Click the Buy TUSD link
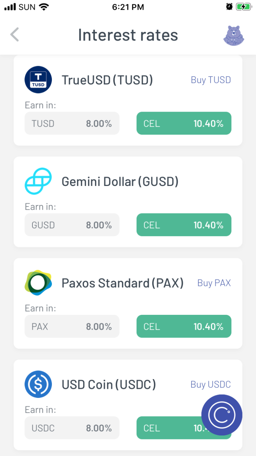The width and height of the screenshot is (256, 456). point(211,80)
